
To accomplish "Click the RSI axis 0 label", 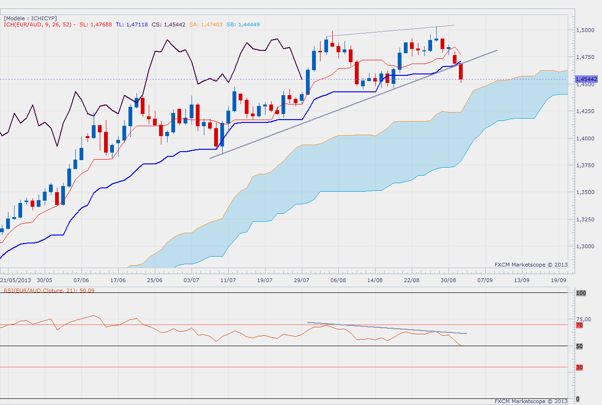I will 578,399.
